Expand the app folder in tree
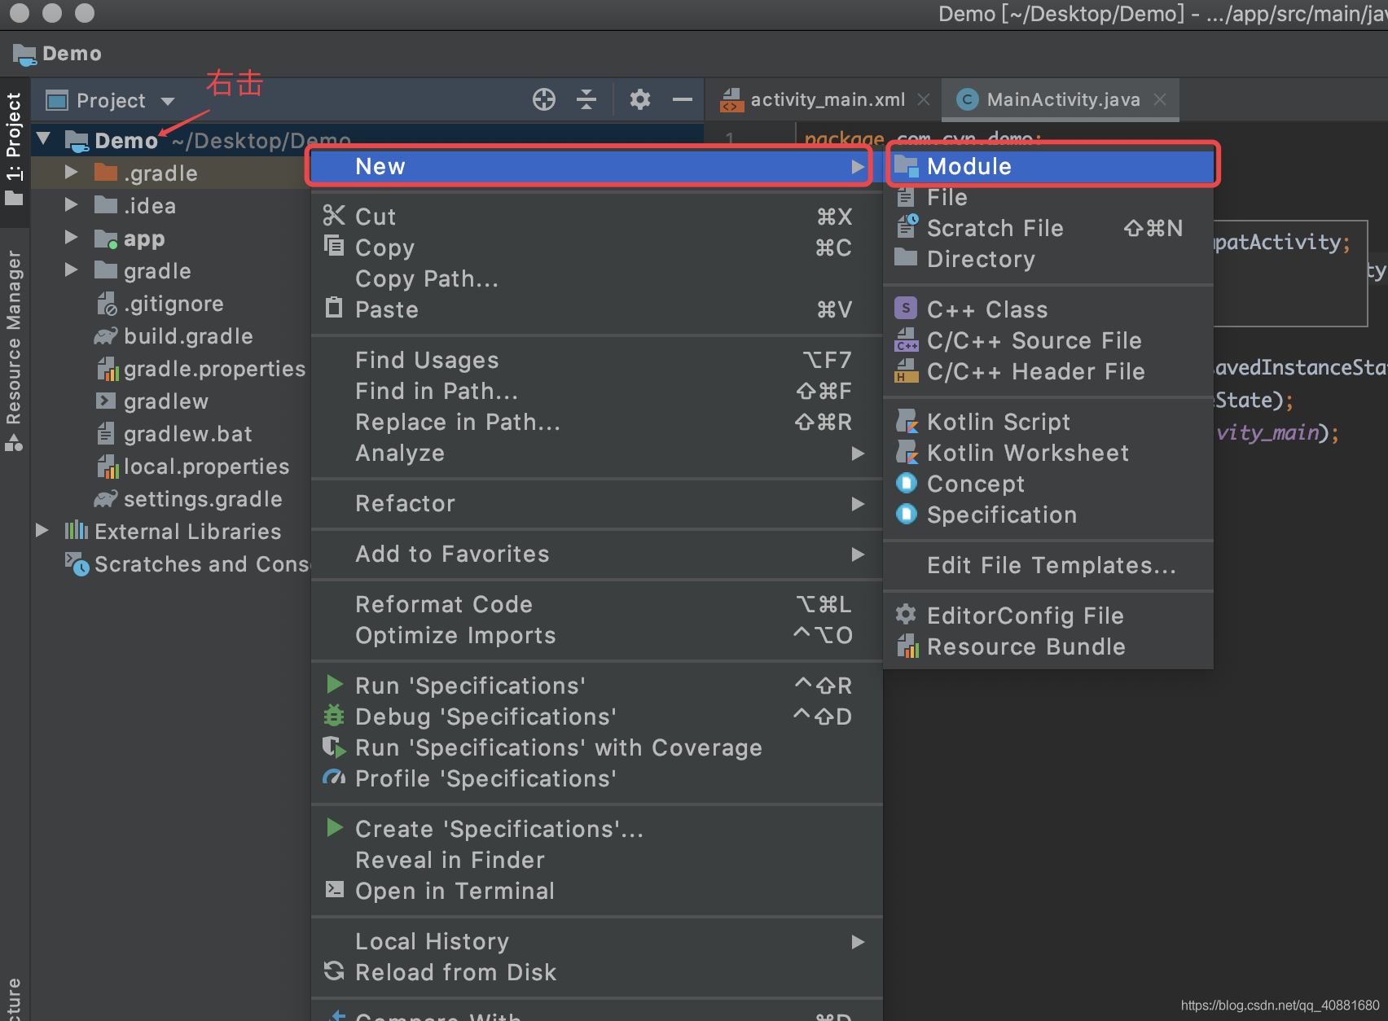This screenshot has height=1021, width=1388. click(x=72, y=238)
